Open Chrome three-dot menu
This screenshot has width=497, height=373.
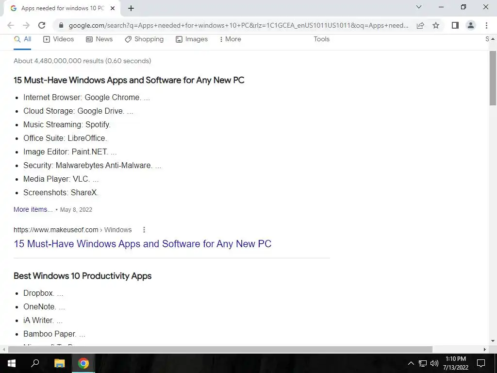tap(486, 25)
